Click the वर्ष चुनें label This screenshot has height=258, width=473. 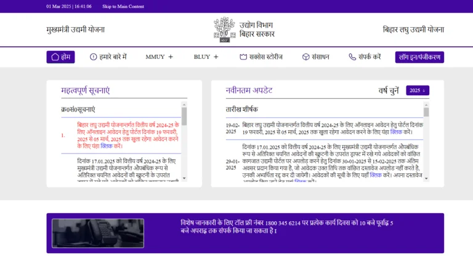(389, 90)
